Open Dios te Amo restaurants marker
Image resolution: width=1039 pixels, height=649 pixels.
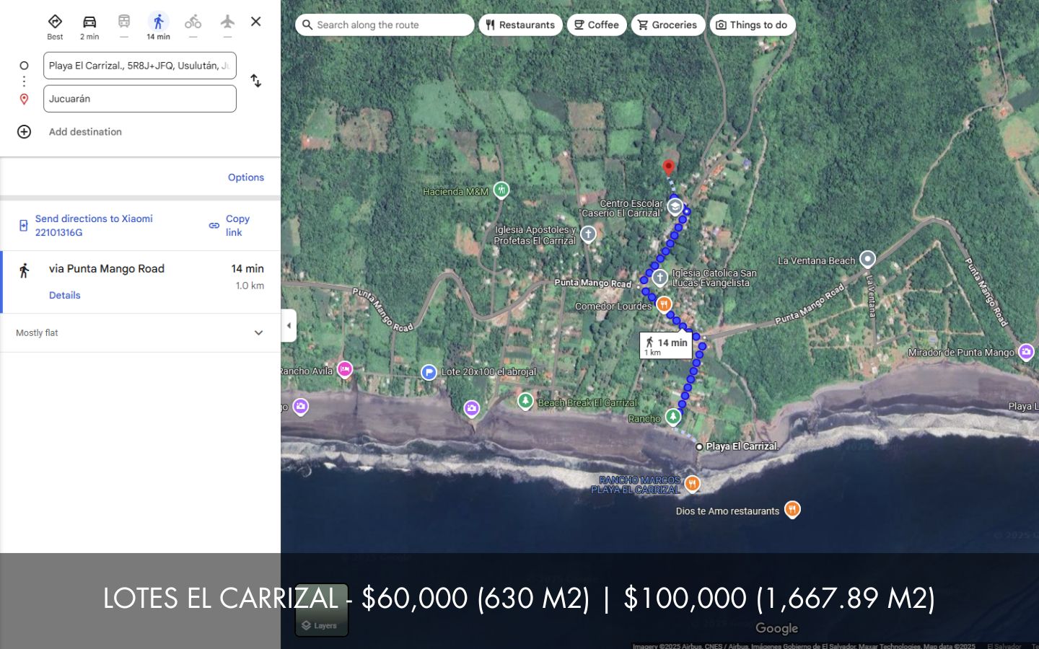(x=792, y=510)
